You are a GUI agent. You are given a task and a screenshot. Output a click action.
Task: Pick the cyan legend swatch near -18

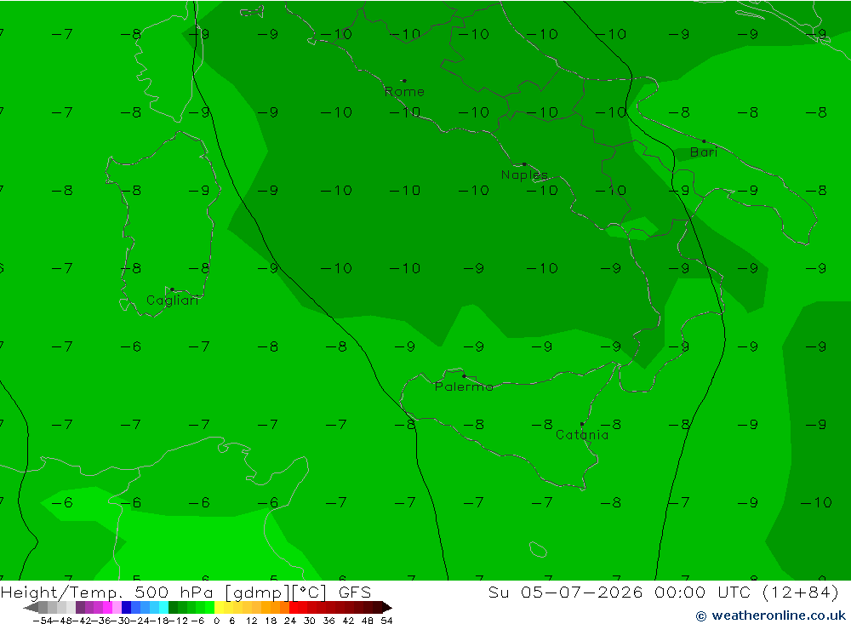[163, 607]
